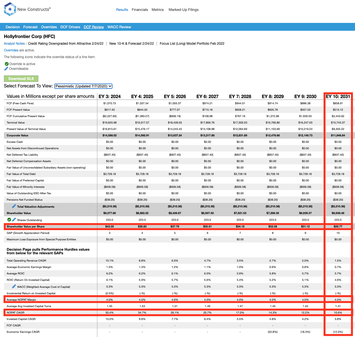Click the Economic Earnings CAGR row label

point(23,332)
